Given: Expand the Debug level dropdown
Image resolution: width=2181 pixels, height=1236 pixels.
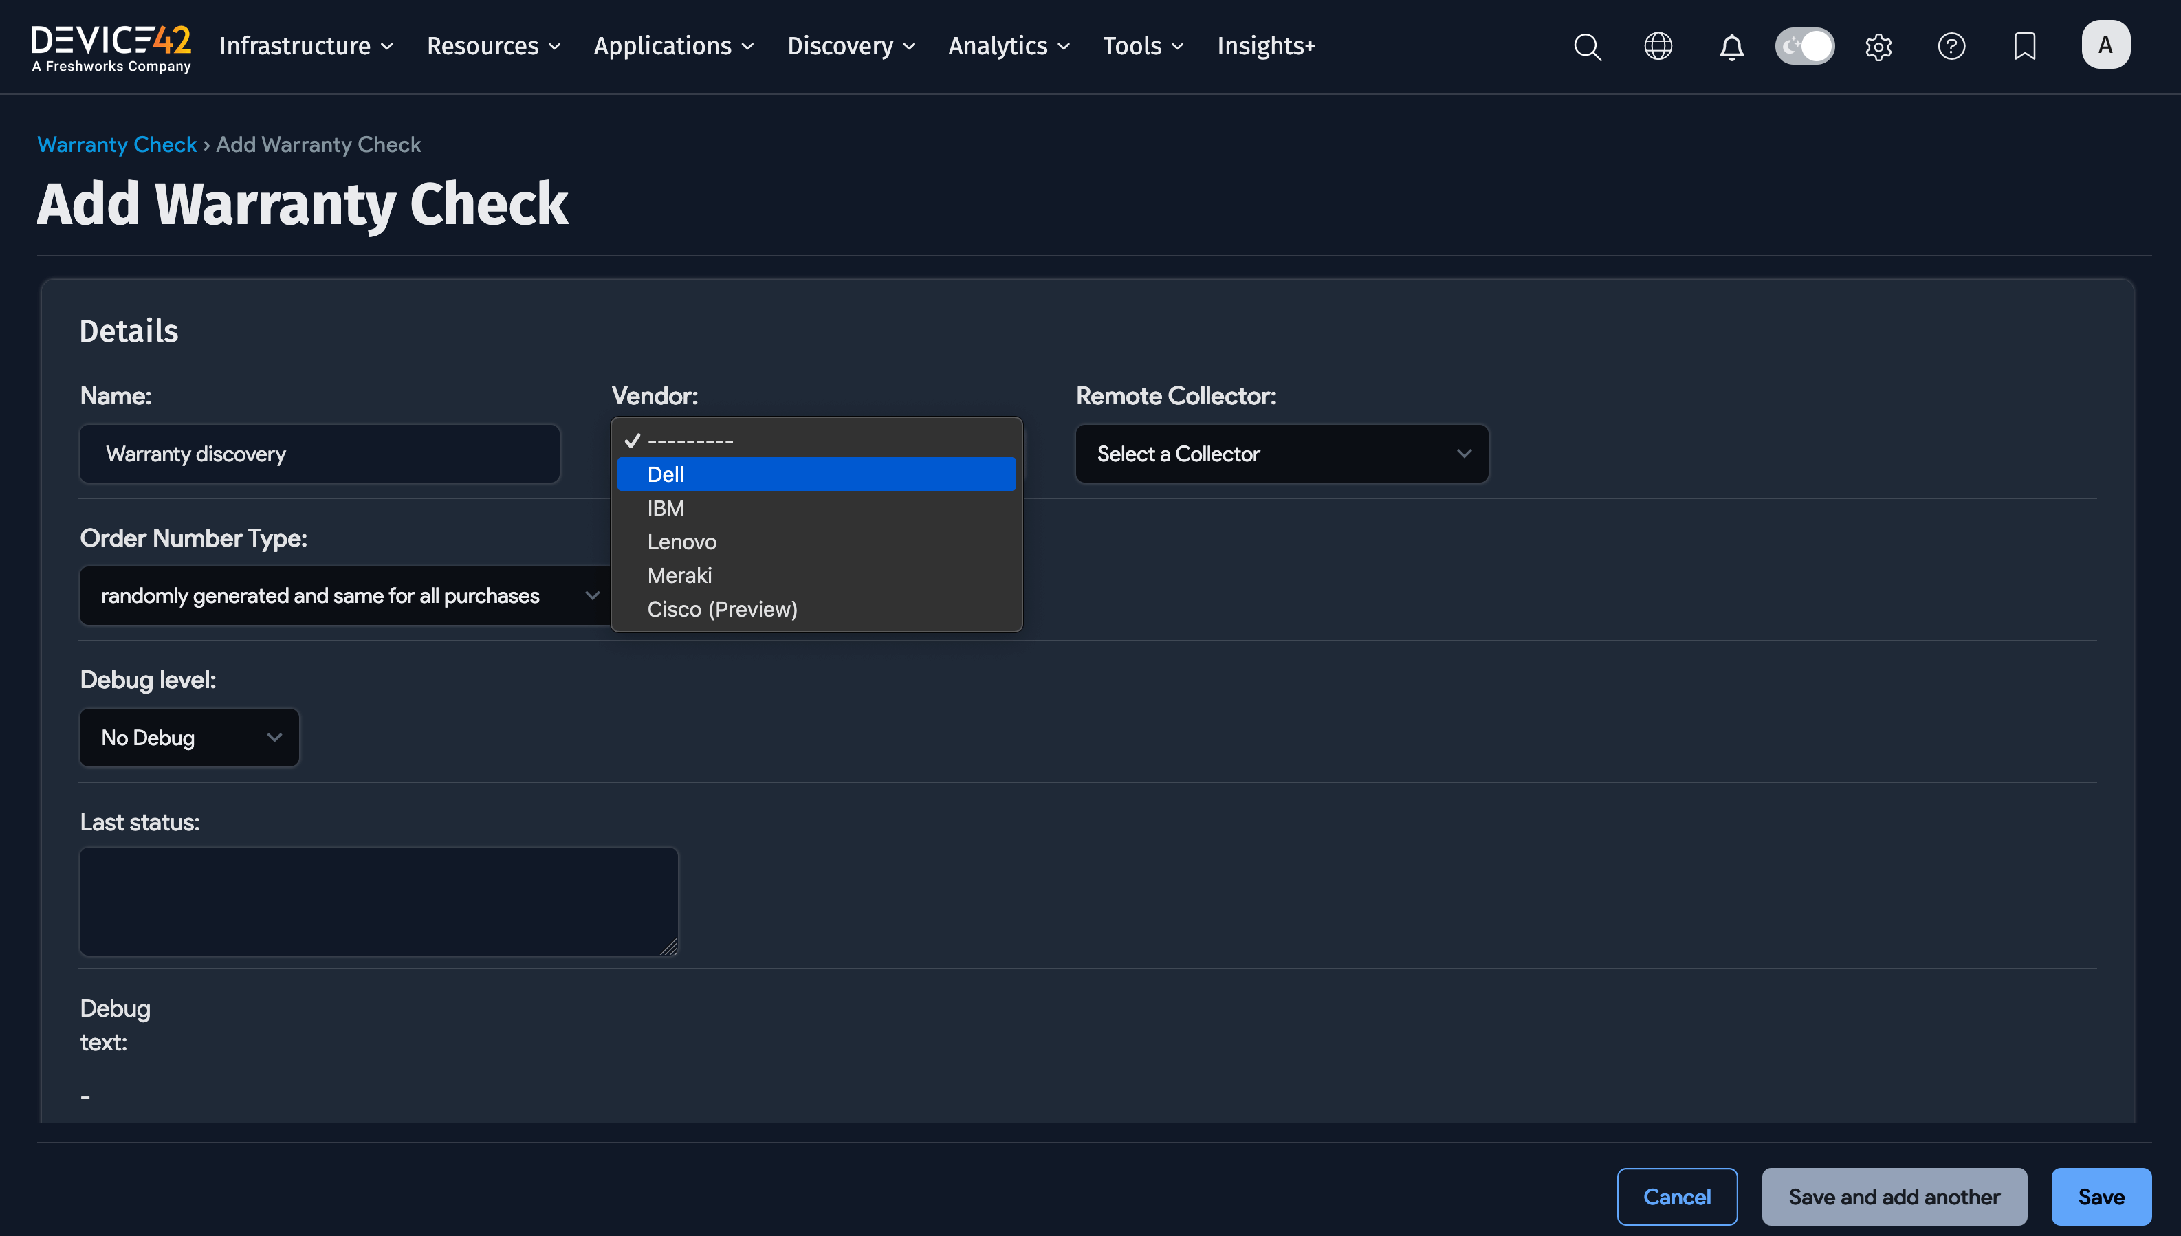Looking at the screenshot, I should tap(189, 738).
